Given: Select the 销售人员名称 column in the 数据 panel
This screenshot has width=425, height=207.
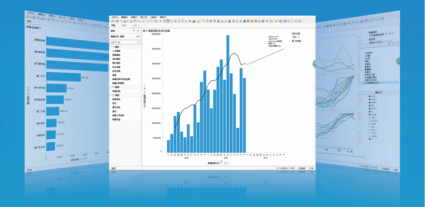Looking at the screenshot, I should coord(125,115).
